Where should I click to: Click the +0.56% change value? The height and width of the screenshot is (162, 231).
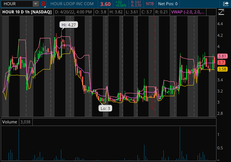(x=121, y=6)
